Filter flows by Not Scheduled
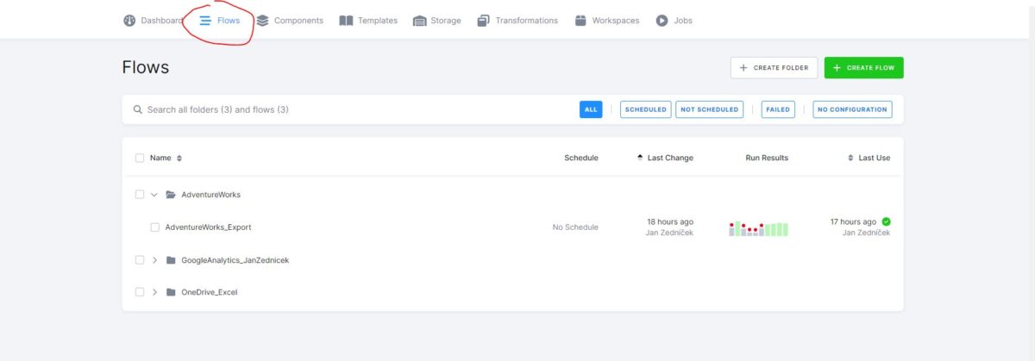 click(x=709, y=109)
